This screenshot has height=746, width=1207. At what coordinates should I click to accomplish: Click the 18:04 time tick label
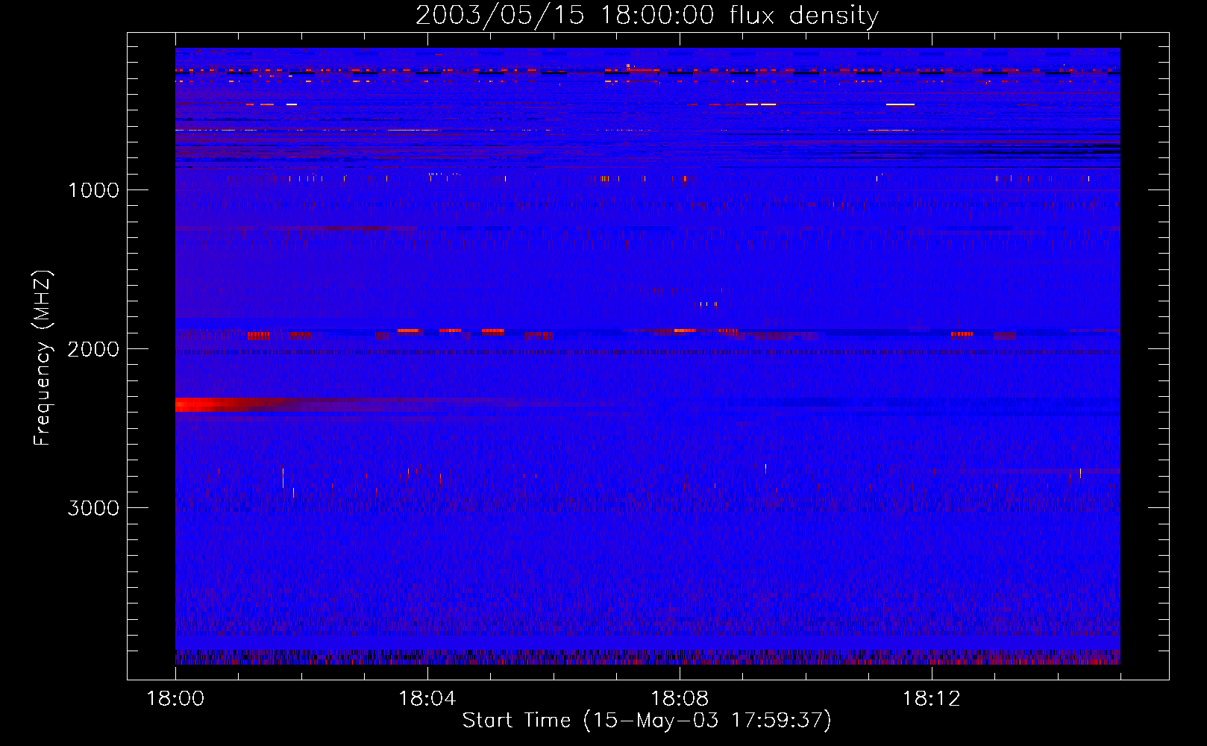point(427,699)
